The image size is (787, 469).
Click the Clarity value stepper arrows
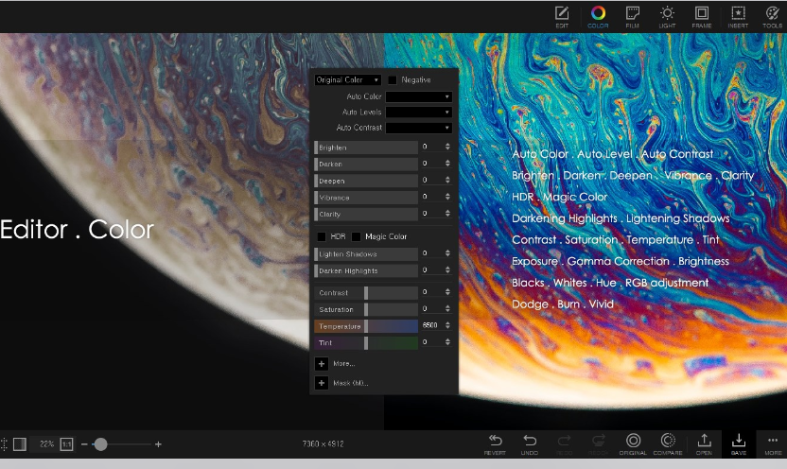(447, 214)
